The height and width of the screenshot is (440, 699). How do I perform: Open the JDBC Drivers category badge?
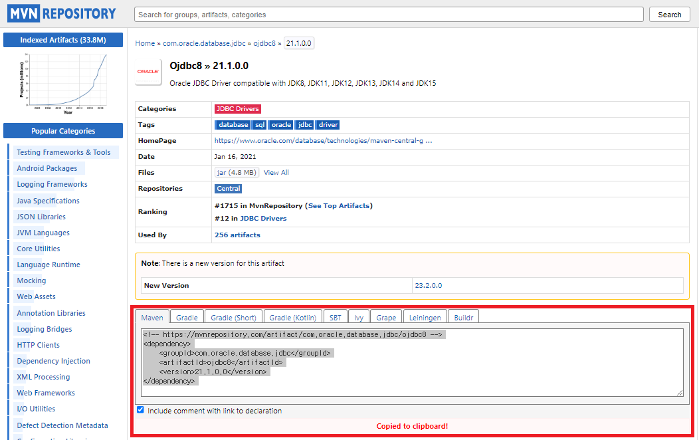[238, 109]
